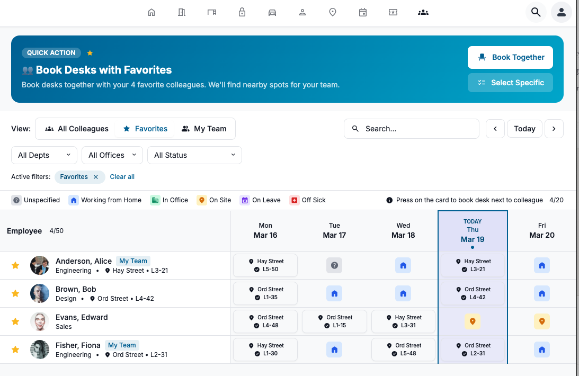The height and width of the screenshot is (376, 579).
Task: Click the search magnifier icon at top right
Action: 536,12
